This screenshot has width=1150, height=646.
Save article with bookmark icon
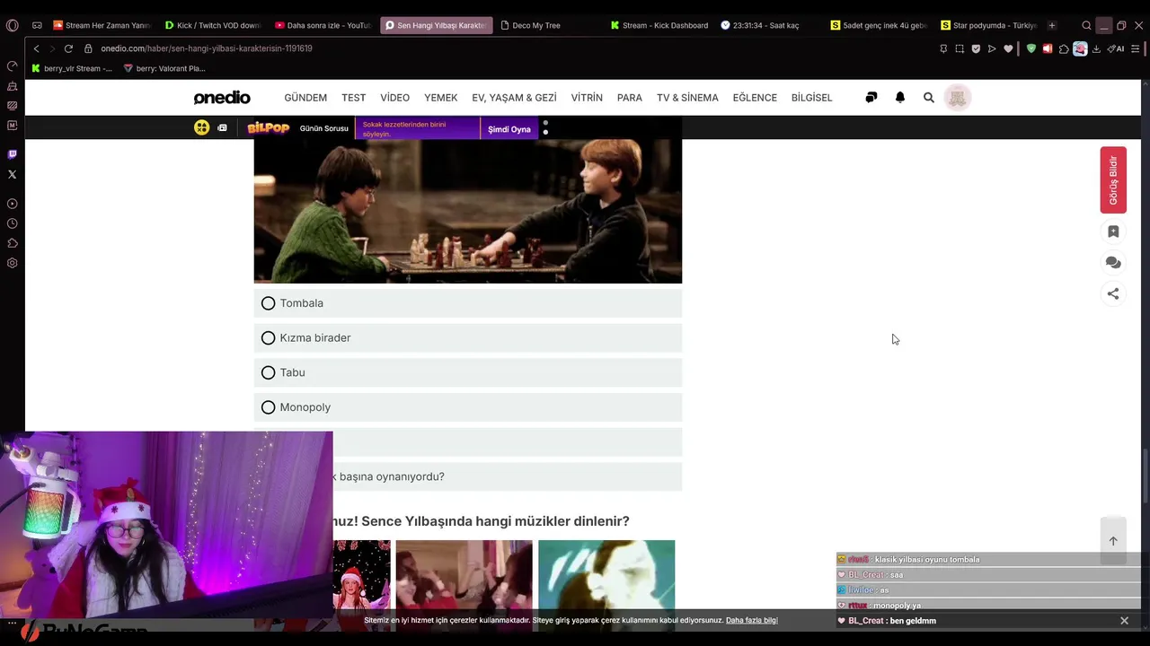click(x=1113, y=231)
